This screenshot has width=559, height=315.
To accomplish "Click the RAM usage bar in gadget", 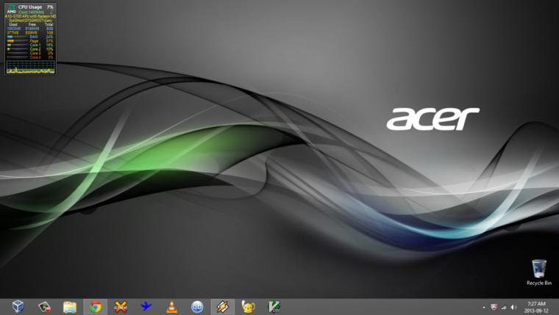I will point(18,37).
